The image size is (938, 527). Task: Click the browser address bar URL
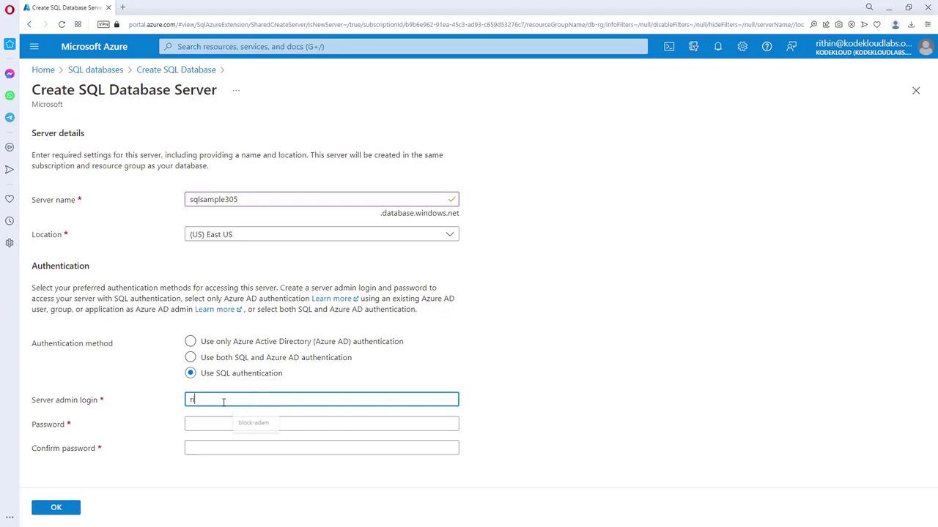(466, 24)
